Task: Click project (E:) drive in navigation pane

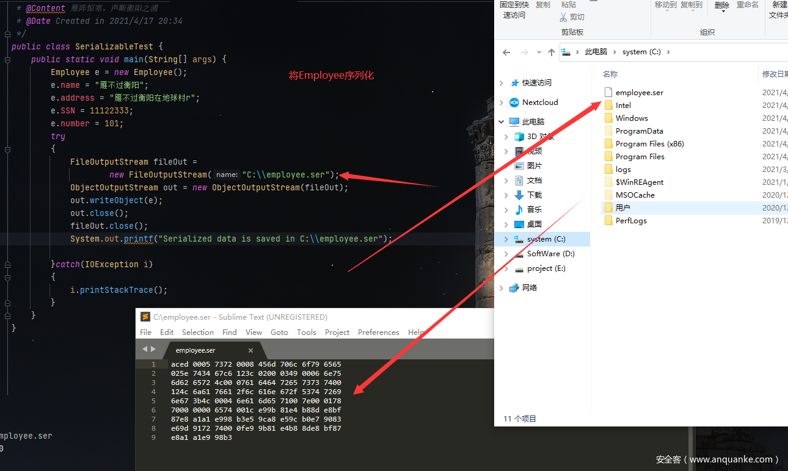Action: 545,268
